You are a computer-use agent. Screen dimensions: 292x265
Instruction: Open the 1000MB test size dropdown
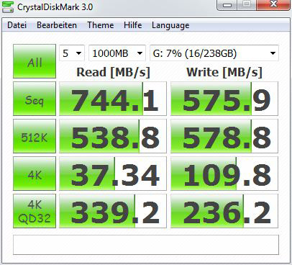[x=117, y=53]
